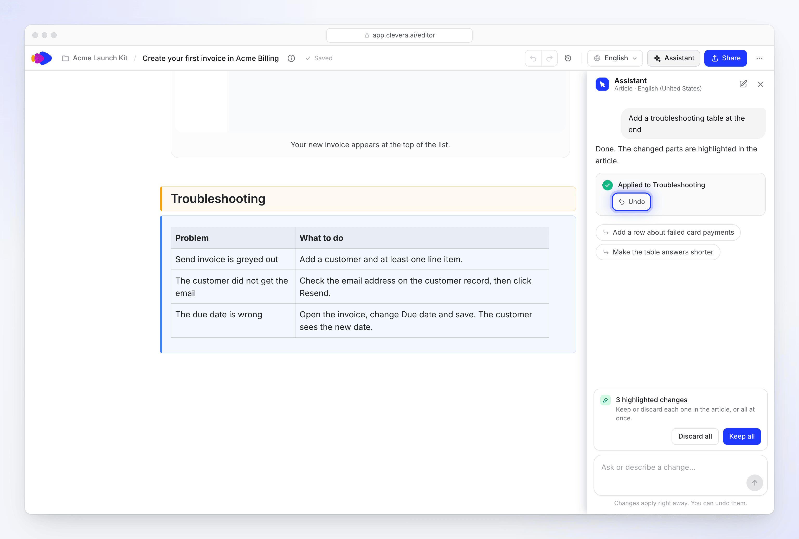Screen dimensions: 799x539
Task: Click cell Add a customer and line item
Action: (422, 259)
